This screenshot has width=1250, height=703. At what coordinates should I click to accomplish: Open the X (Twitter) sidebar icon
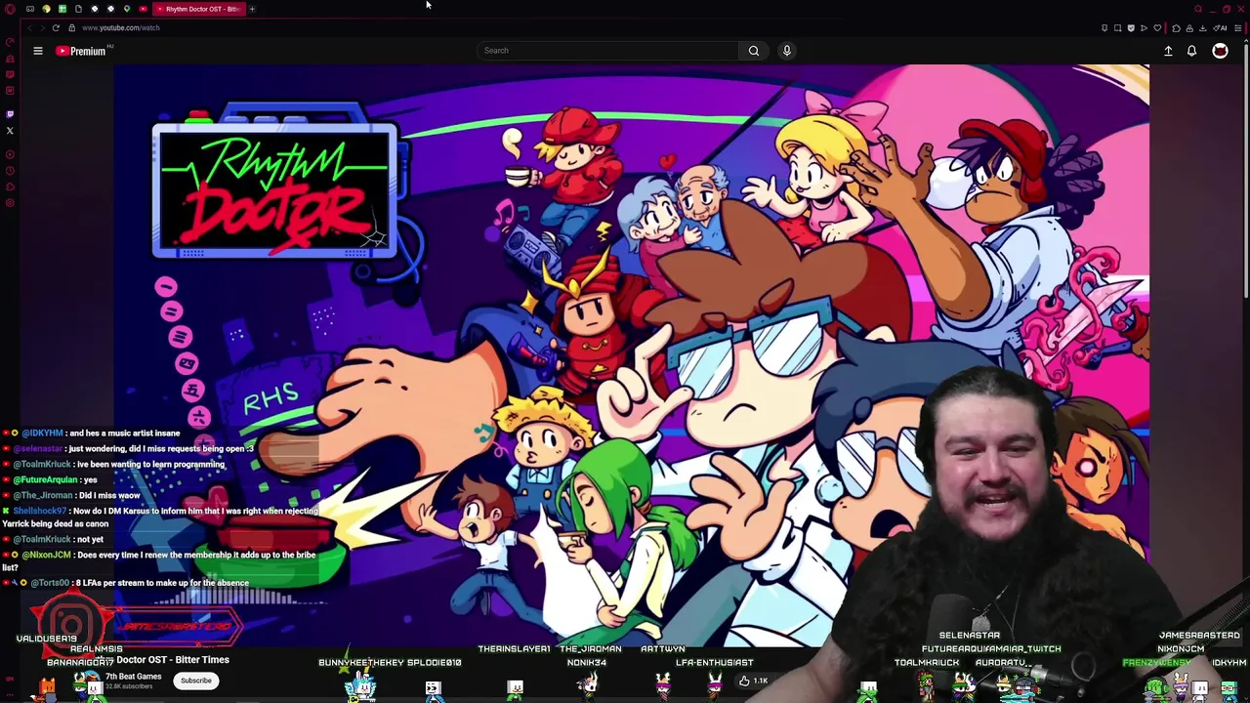coord(10,130)
